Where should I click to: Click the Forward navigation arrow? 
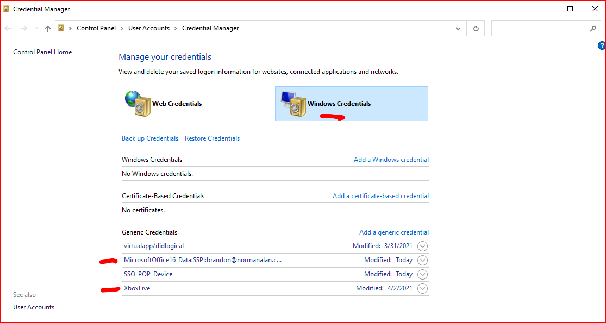[23, 28]
